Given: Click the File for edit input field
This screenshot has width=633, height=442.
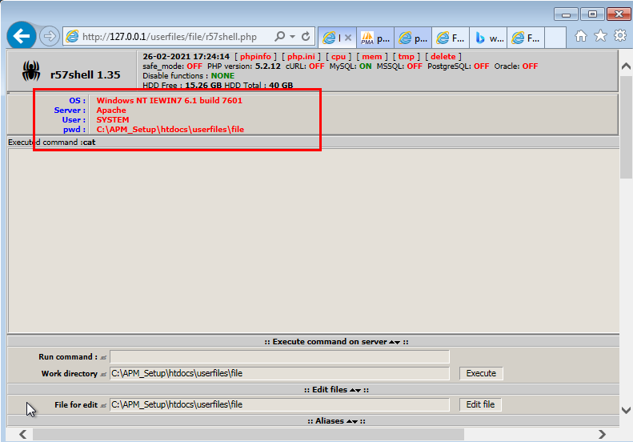Looking at the screenshot, I should [x=279, y=404].
